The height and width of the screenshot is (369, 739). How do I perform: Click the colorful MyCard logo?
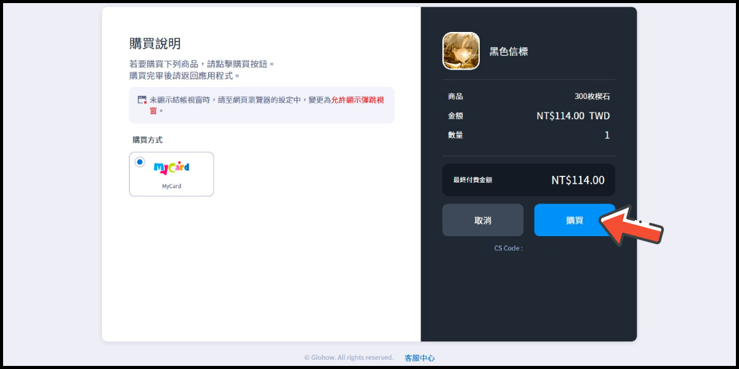point(171,167)
